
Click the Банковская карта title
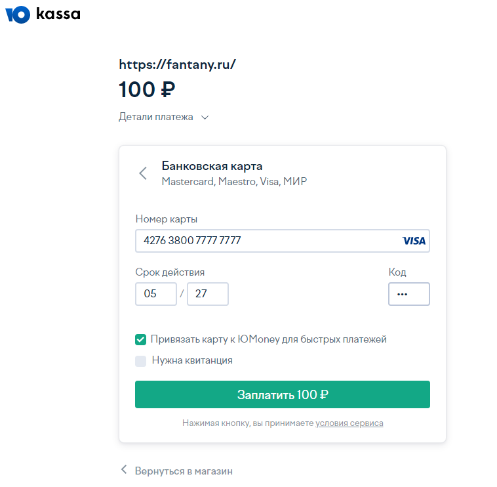tap(212, 165)
